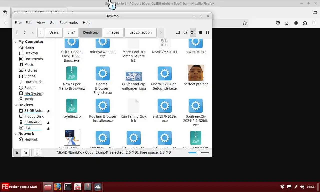Select the Run Family Guy.lnk file icon
The height and width of the screenshot is (192, 320).
coord(134,106)
